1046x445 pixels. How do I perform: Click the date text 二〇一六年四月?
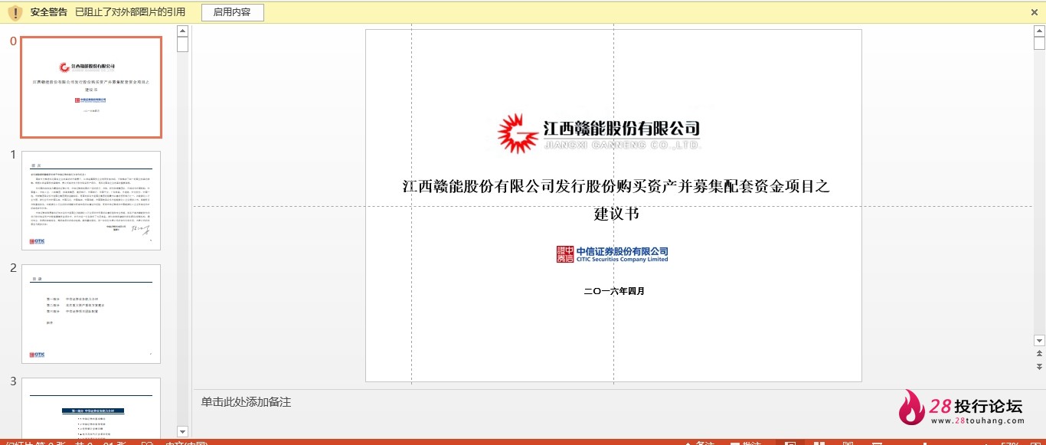click(614, 291)
